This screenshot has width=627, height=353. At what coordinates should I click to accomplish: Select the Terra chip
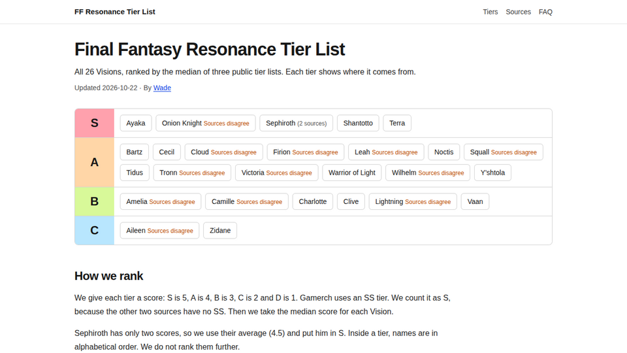click(x=397, y=123)
